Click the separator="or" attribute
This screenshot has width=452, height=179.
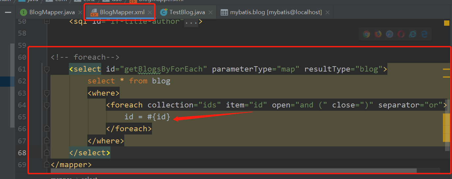410,105
